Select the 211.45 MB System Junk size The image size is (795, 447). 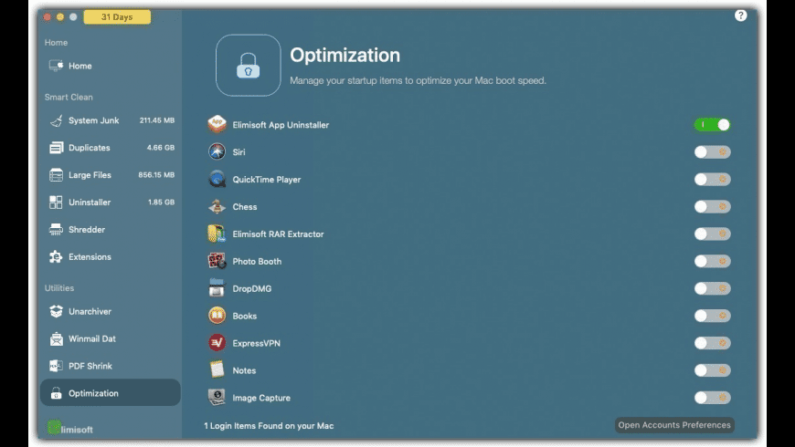click(156, 120)
